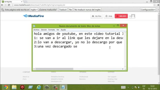Click browser page vertical scrollbar
The image size is (160, 90).
coord(159,44)
